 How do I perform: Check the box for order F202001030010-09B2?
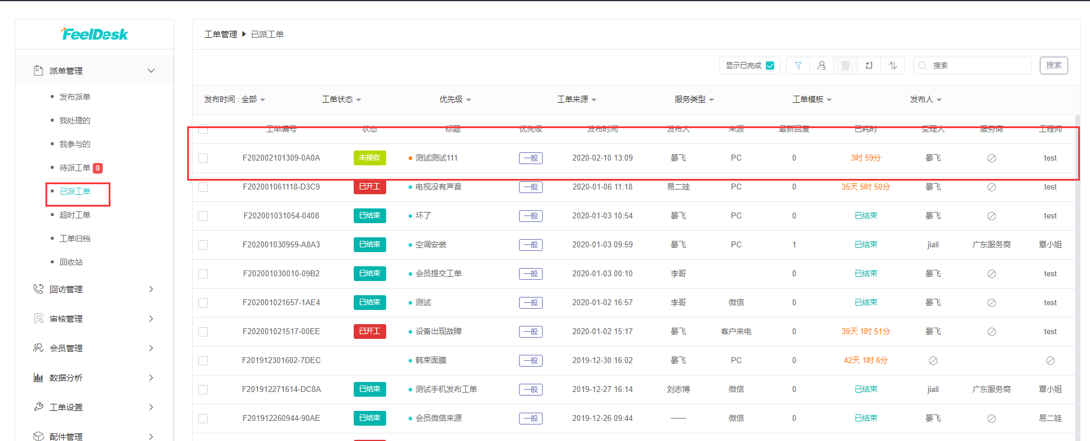(203, 274)
